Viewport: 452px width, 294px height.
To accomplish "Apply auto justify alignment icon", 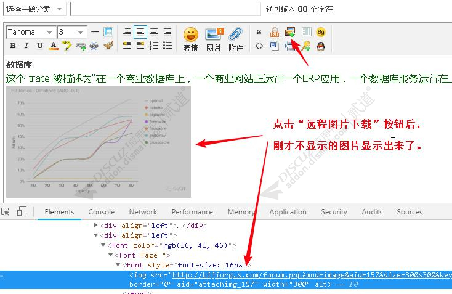I will point(127,31).
